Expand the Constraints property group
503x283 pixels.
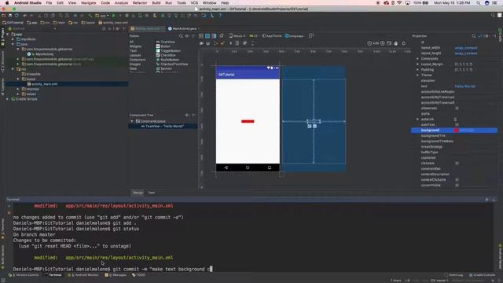point(417,59)
